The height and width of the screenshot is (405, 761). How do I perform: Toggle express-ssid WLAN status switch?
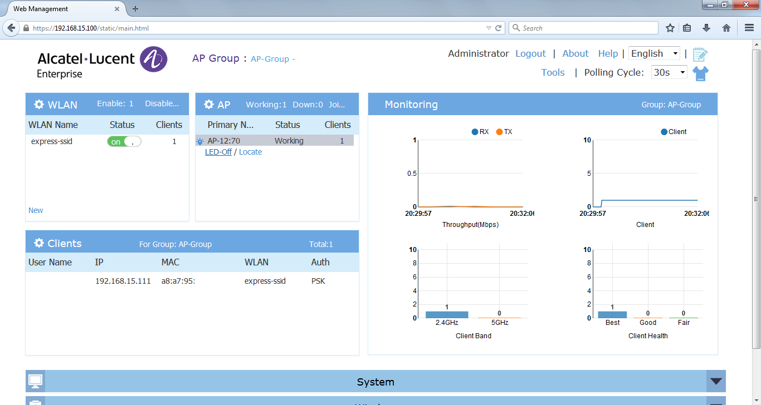(124, 141)
